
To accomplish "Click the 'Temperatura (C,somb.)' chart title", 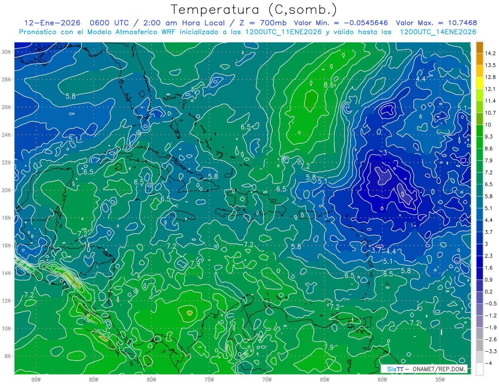I will click(254, 10).
